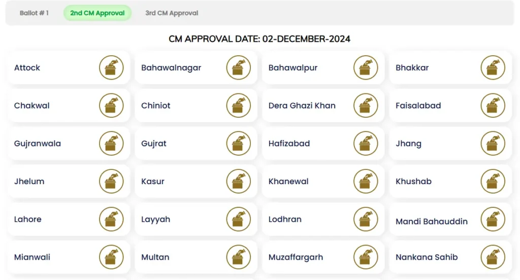This screenshot has width=520, height=280.
Task: Select the 2nd CM Approval tab
Action: (x=97, y=13)
